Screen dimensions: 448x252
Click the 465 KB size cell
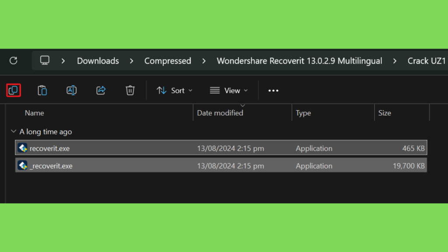coord(413,148)
